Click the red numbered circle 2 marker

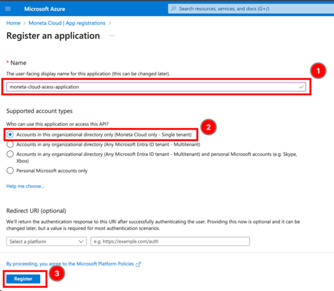click(x=208, y=127)
